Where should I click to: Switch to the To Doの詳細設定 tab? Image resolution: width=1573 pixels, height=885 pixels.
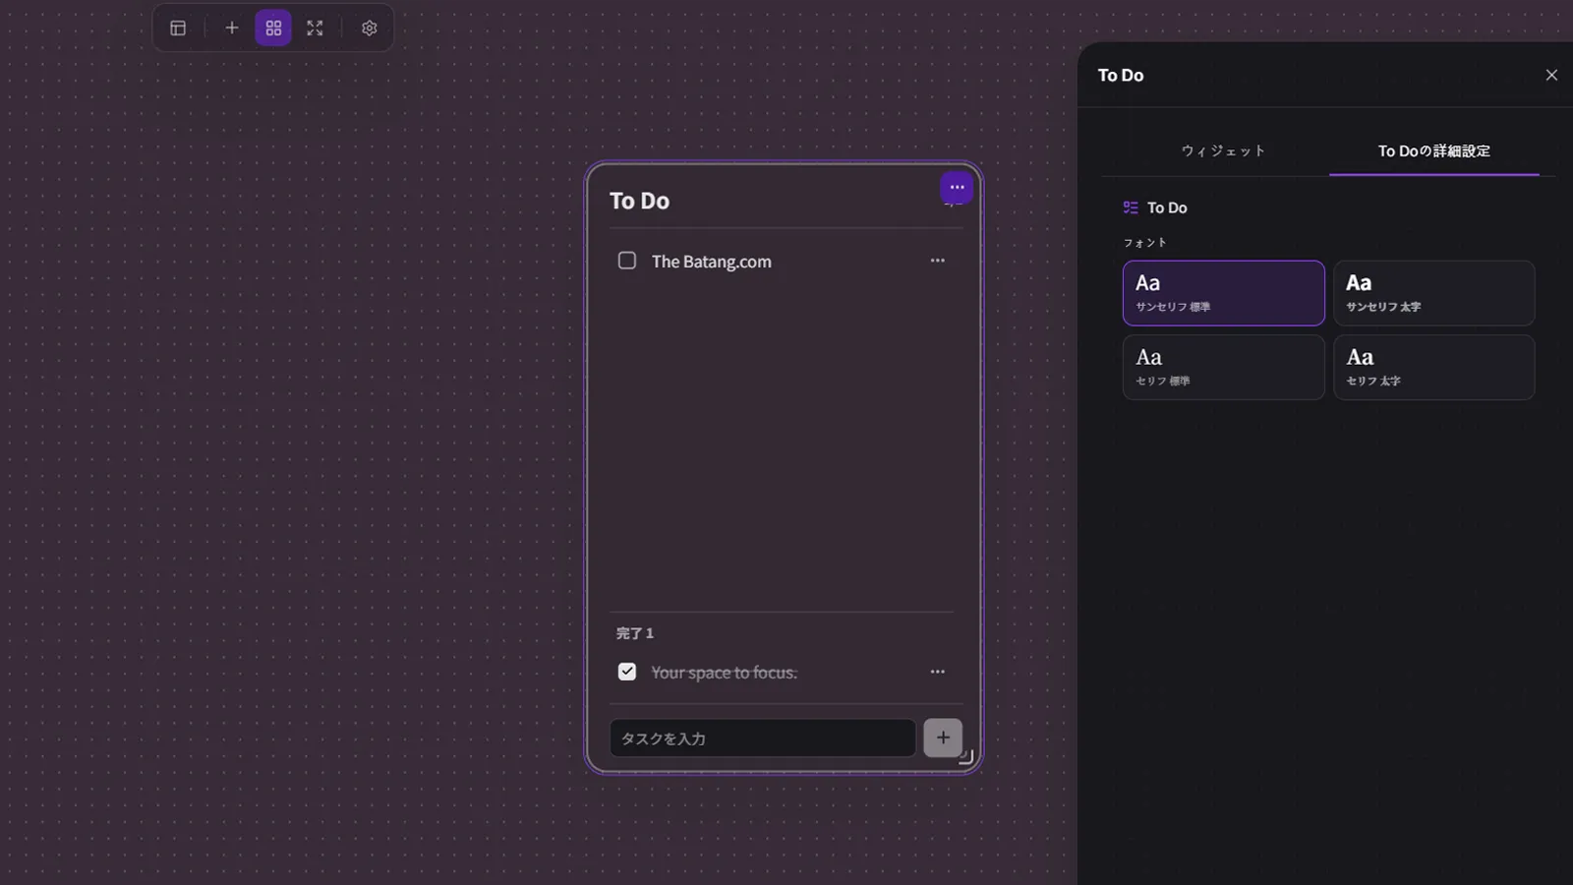1433,150
